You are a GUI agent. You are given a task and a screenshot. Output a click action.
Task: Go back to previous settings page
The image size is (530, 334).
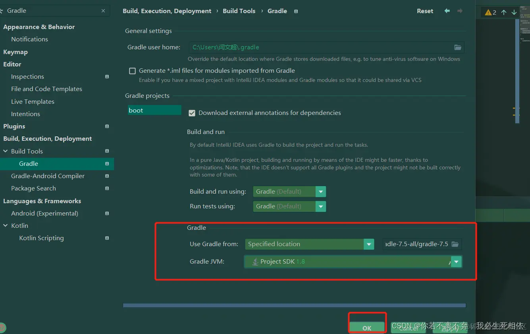447,11
